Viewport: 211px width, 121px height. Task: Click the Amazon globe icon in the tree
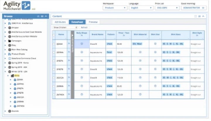pyautogui.click(x=10, y=27)
